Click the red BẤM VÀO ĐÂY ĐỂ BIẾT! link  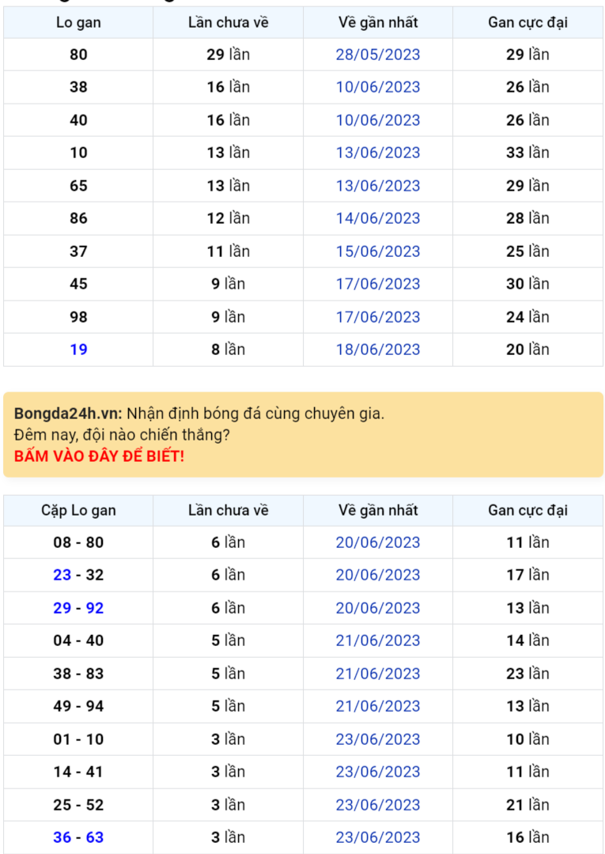(99, 456)
